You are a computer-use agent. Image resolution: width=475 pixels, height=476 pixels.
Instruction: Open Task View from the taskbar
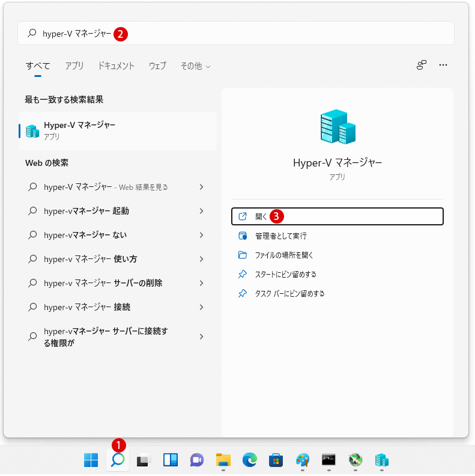[x=144, y=460]
